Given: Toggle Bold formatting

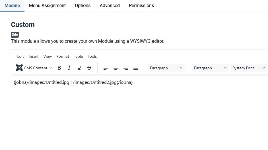Looking at the screenshot, I should (x=59, y=68).
